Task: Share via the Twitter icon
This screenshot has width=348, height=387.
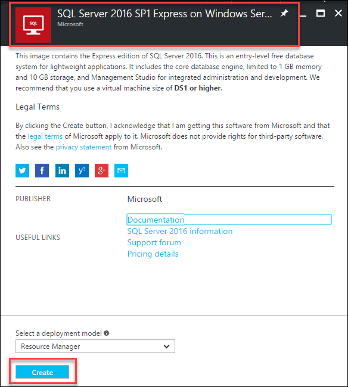Action: coord(22,170)
